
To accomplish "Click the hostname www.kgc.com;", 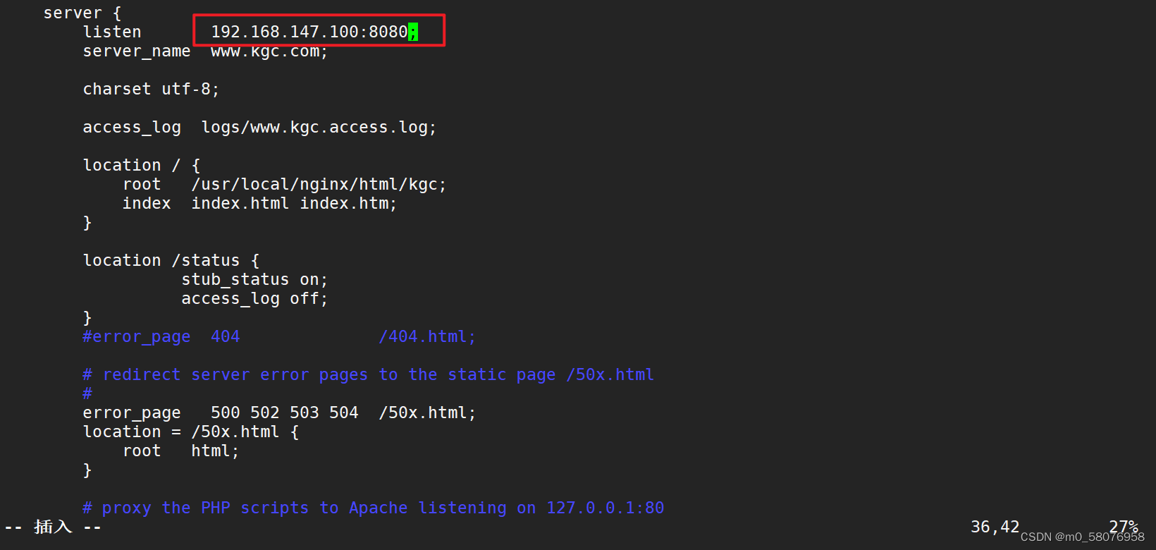I will tap(269, 51).
